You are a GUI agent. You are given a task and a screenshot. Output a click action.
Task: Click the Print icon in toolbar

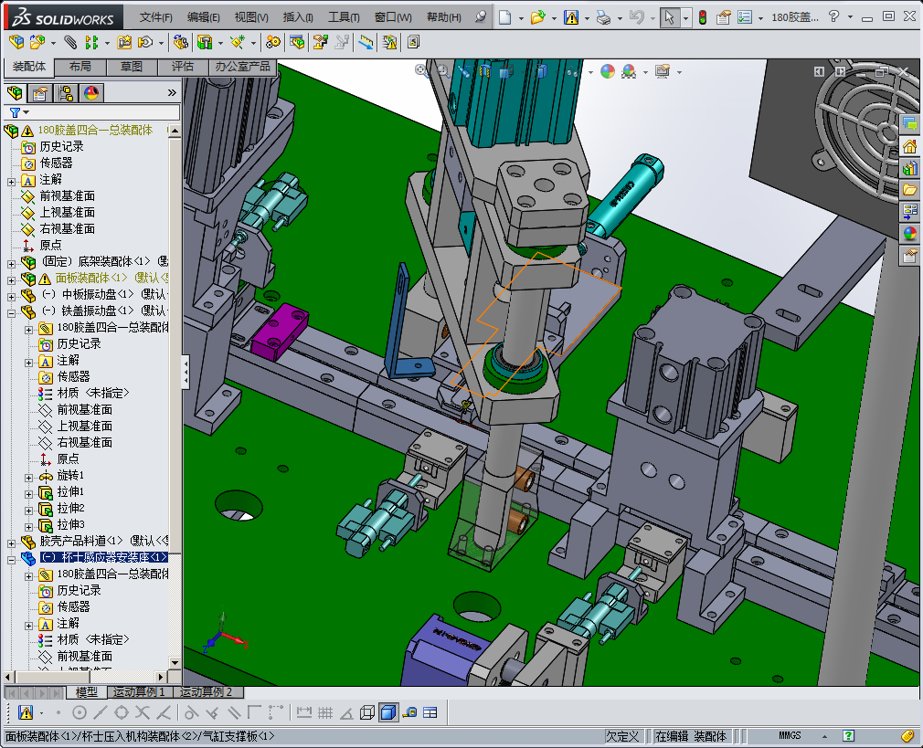pyautogui.click(x=603, y=17)
